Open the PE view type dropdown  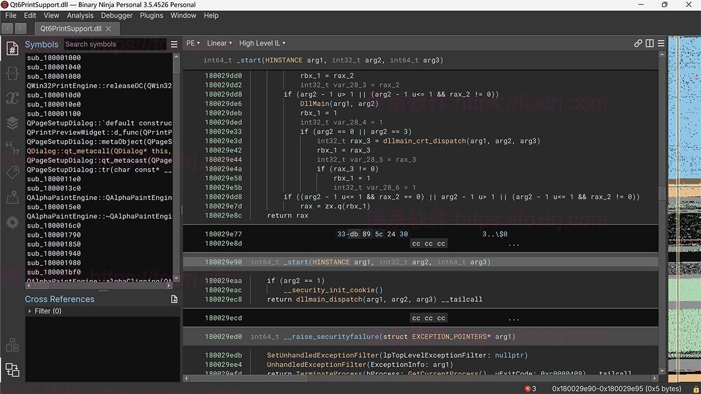point(193,43)
